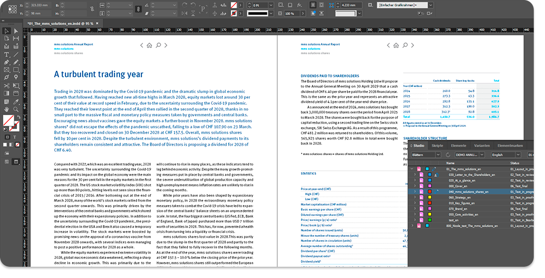545x278 pixels.
Task: Select the Pen tool
Action: pyautogui.click(x=6, y=62)
